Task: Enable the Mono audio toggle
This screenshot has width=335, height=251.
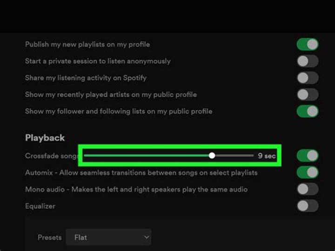Action: click(308, 190)
